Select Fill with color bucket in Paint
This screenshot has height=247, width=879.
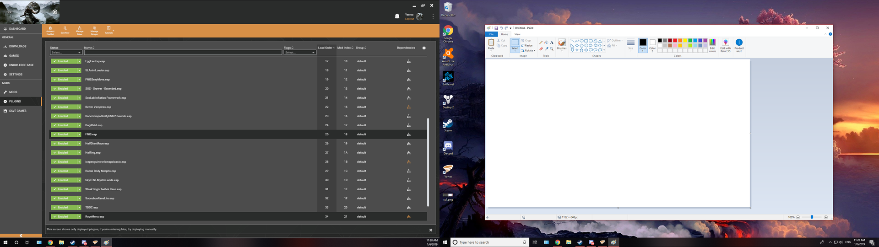(x=546, y=43)
